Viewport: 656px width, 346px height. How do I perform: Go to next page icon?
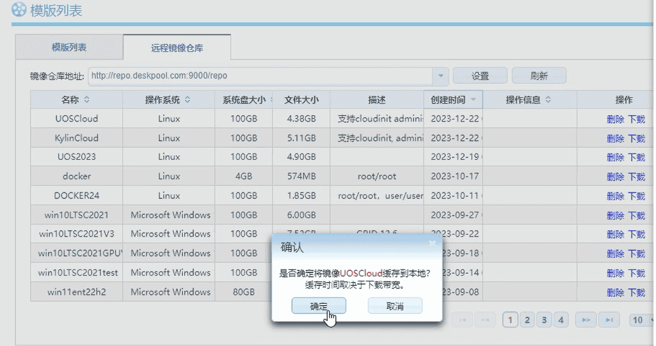[586, 320]
